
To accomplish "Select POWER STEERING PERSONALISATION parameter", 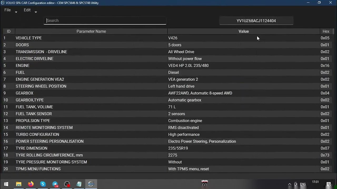I will pos(49,141).
